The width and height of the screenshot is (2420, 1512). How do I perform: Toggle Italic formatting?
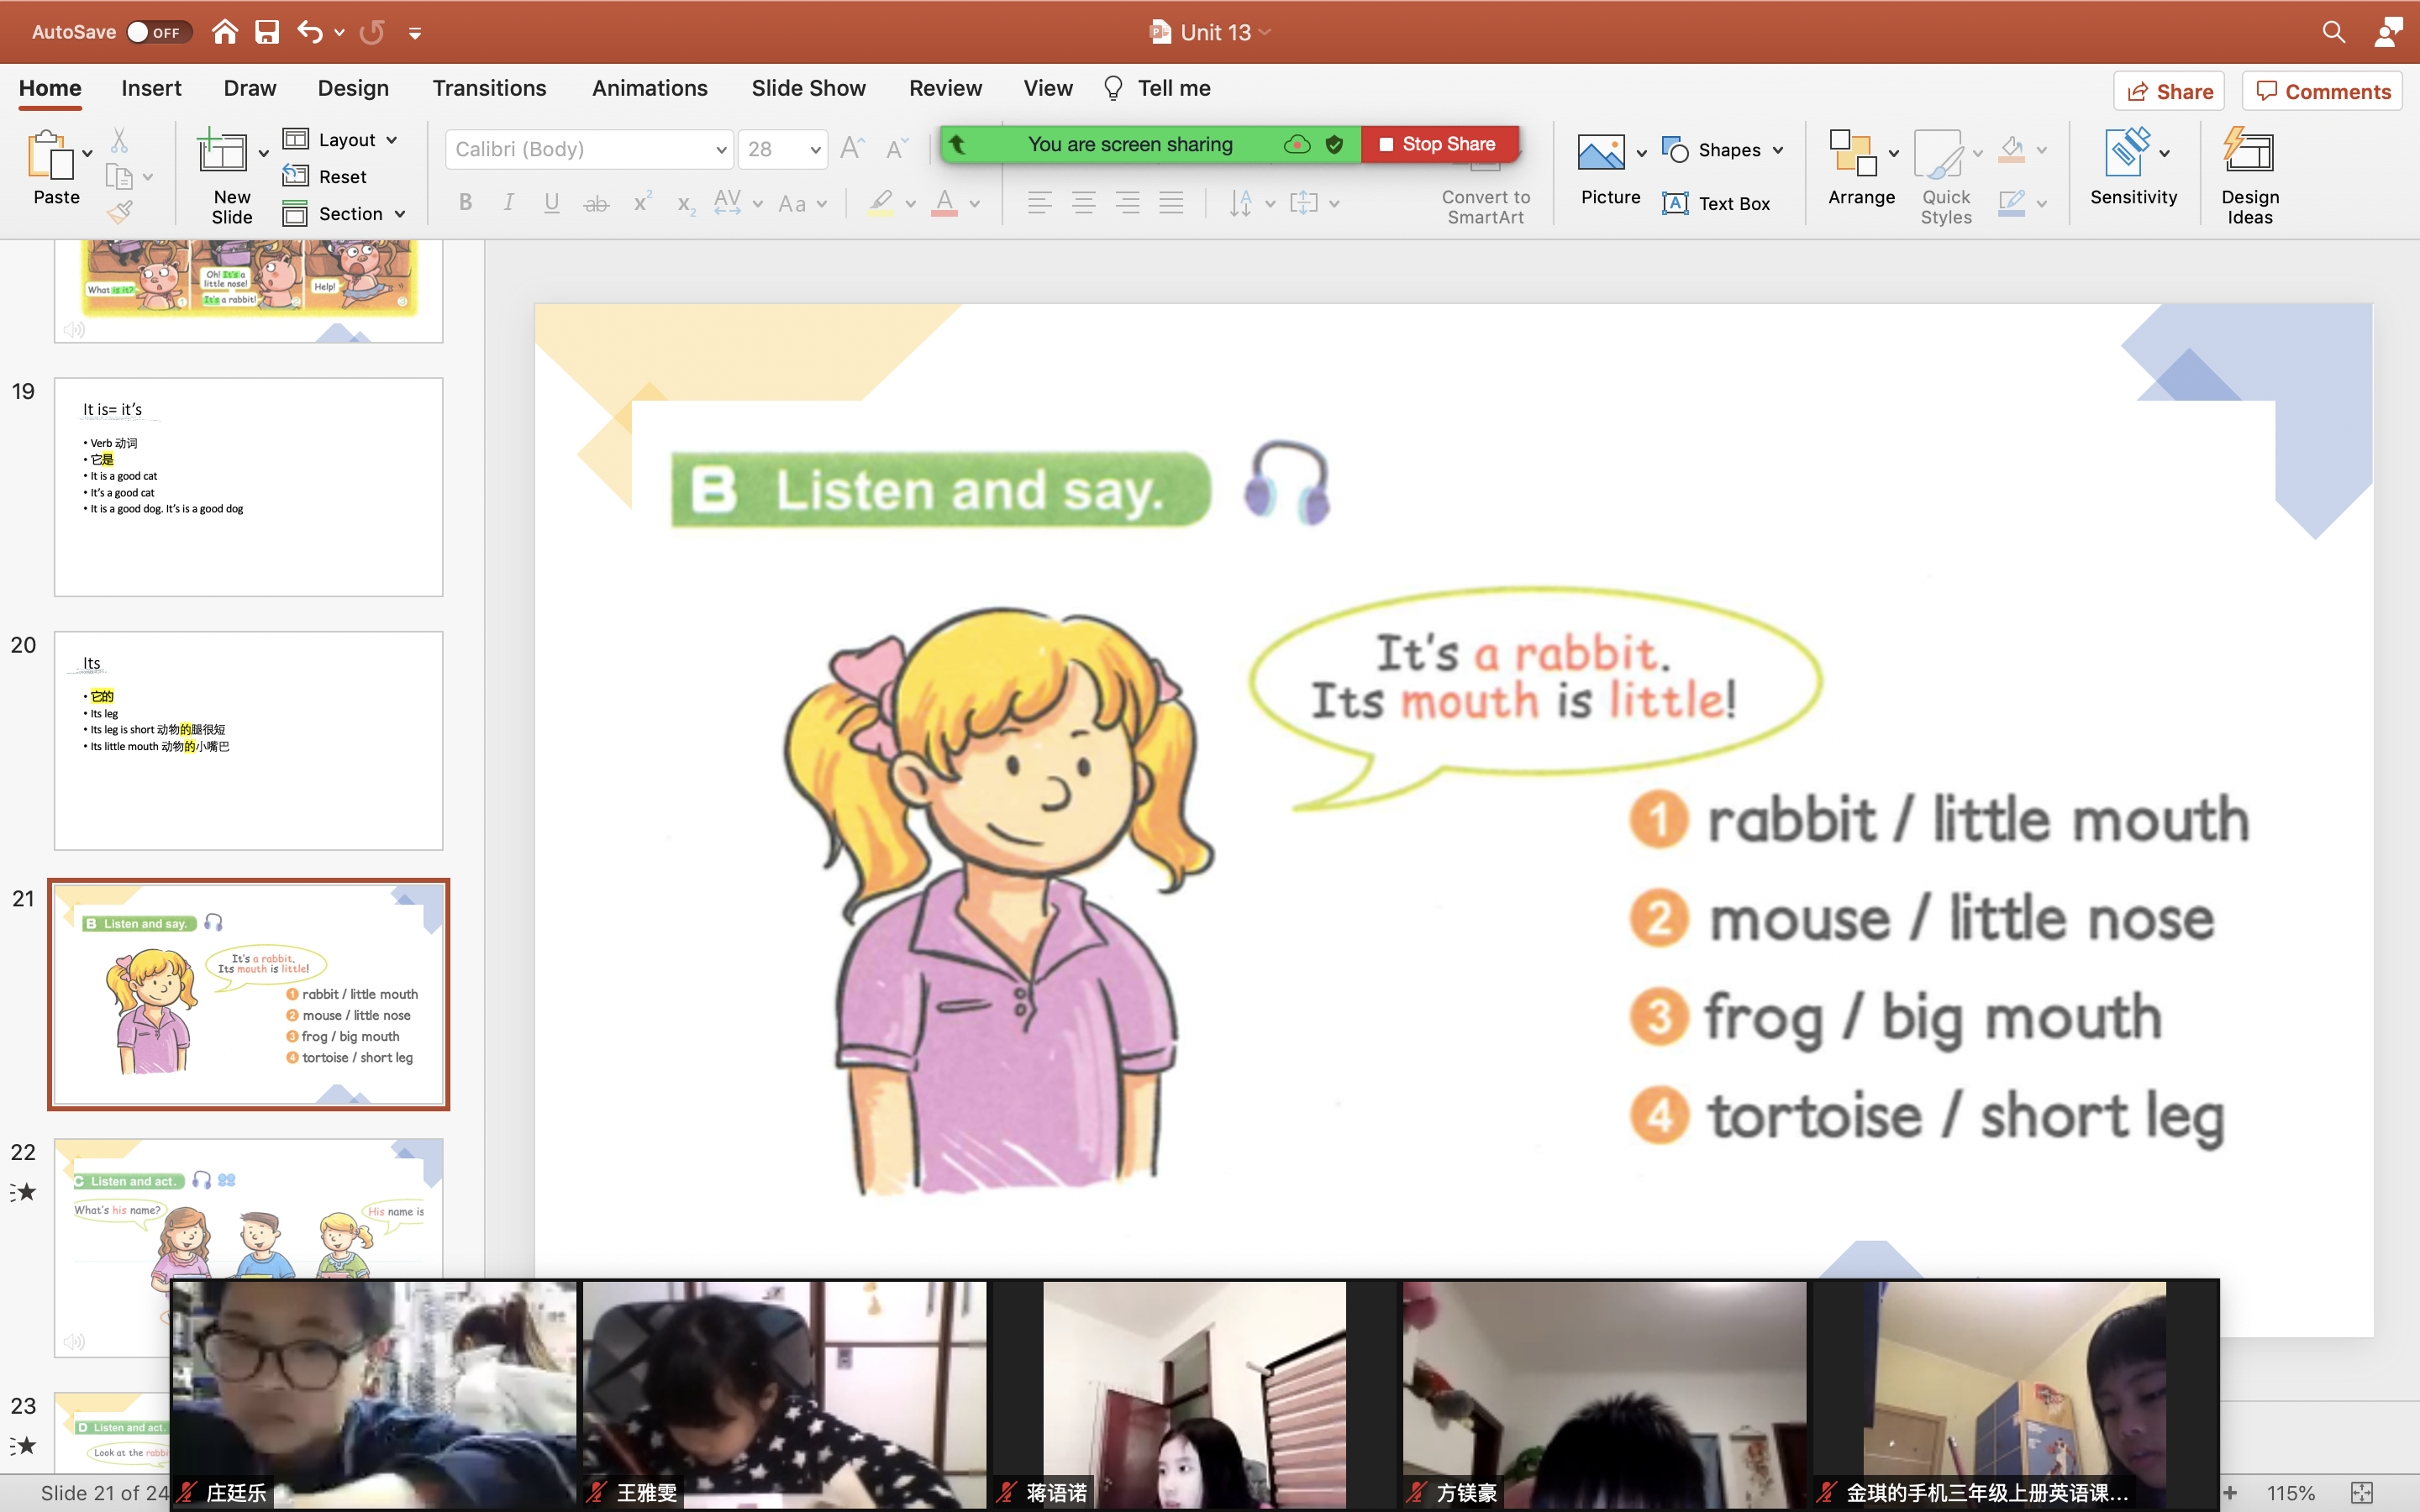[x=508, y=203]
